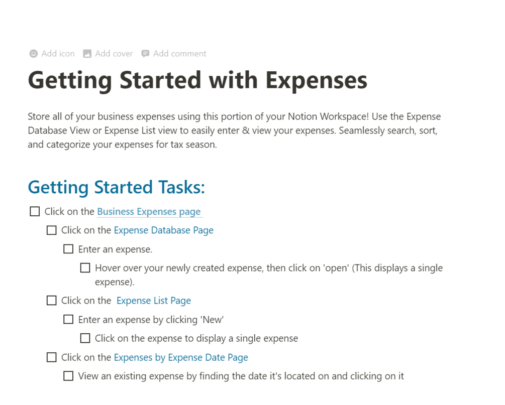This screenshot has height=405, width=505.
Task: Go to the Expenses by Expense Date Page link
Action: tap(181, 357)
